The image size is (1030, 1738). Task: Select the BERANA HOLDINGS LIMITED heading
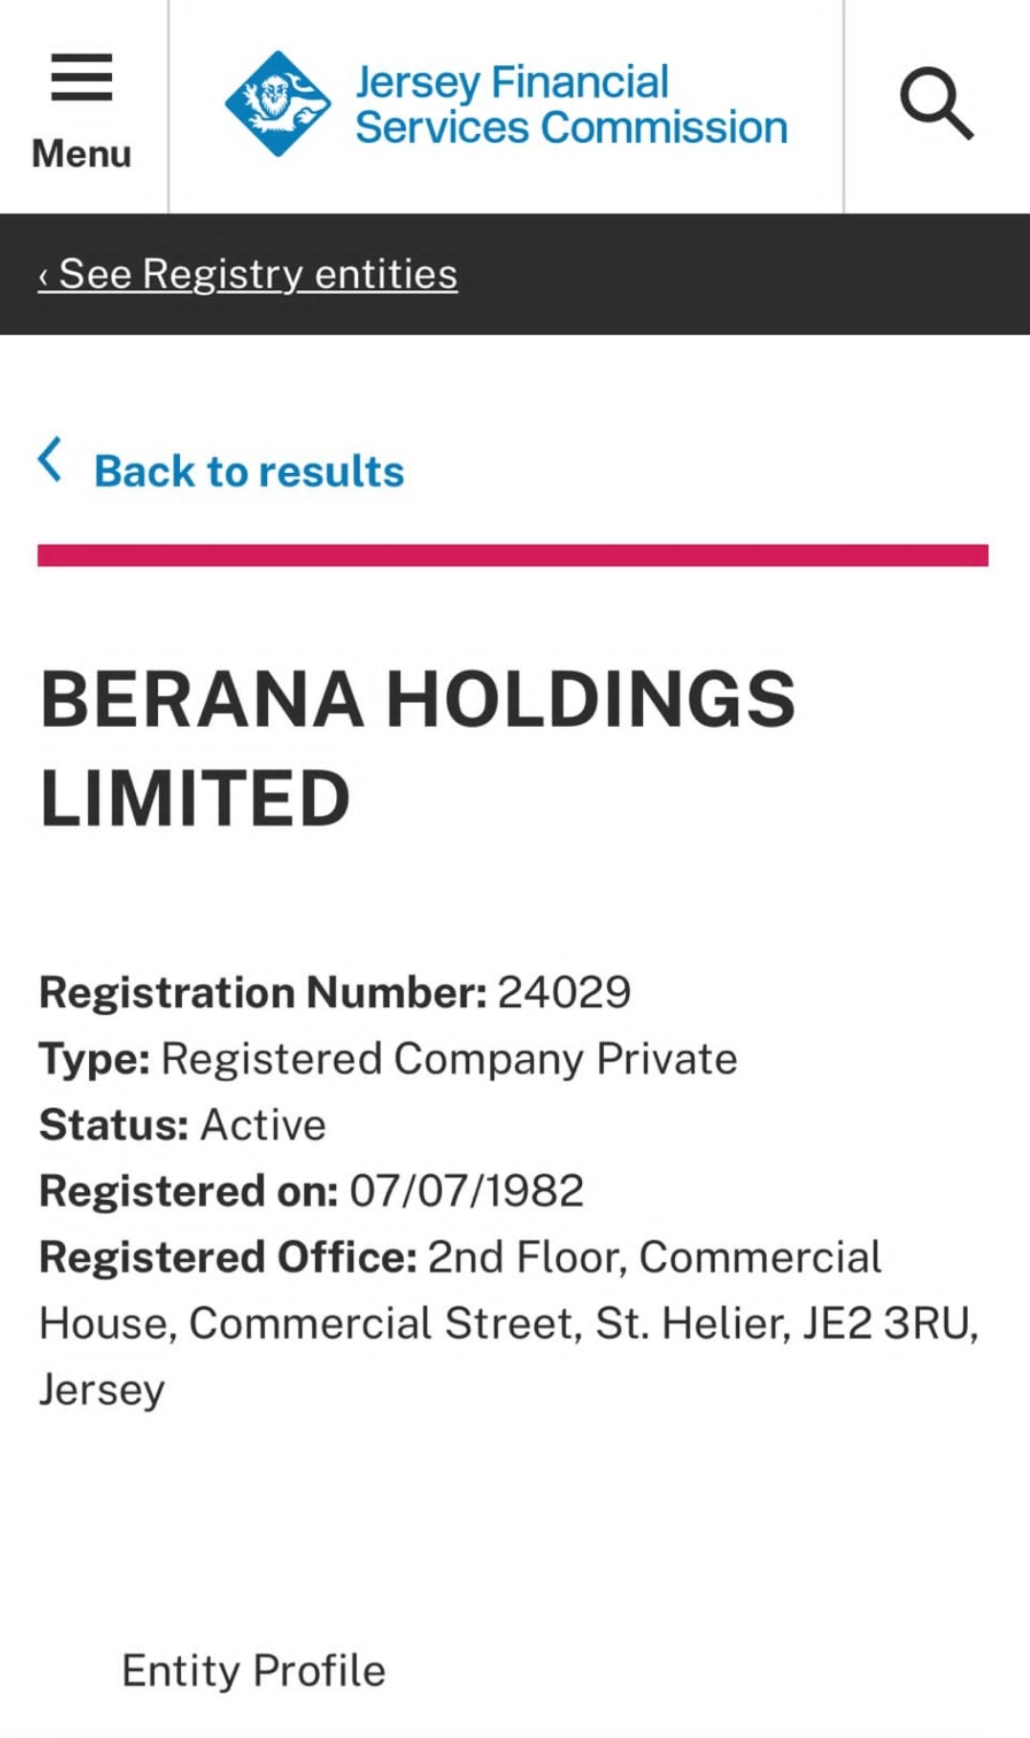tap(417, 748)
